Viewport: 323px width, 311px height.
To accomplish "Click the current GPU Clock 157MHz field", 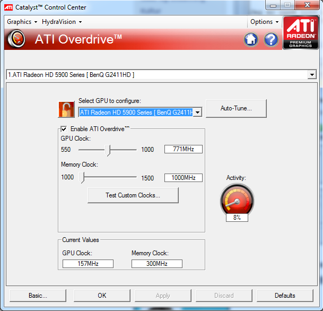I will [x=88, y=264].
